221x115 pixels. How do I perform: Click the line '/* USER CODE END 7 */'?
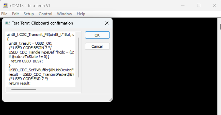click(28, 79)
